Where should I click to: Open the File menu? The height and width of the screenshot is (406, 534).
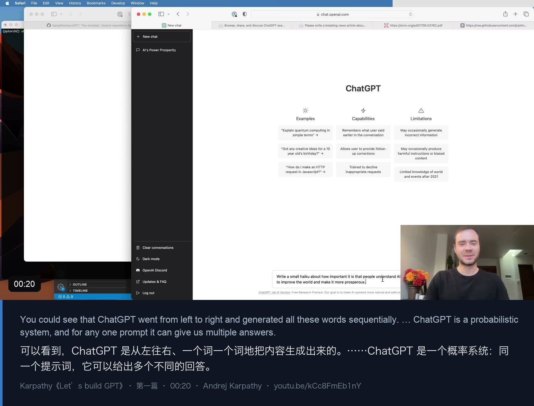point(34,3)
